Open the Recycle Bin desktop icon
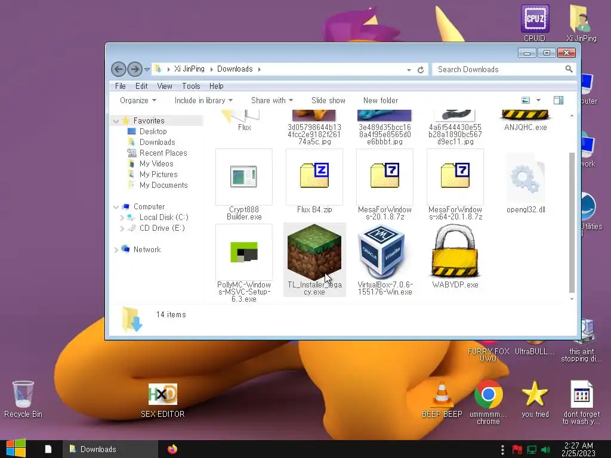611x458 pixels. 23,399
